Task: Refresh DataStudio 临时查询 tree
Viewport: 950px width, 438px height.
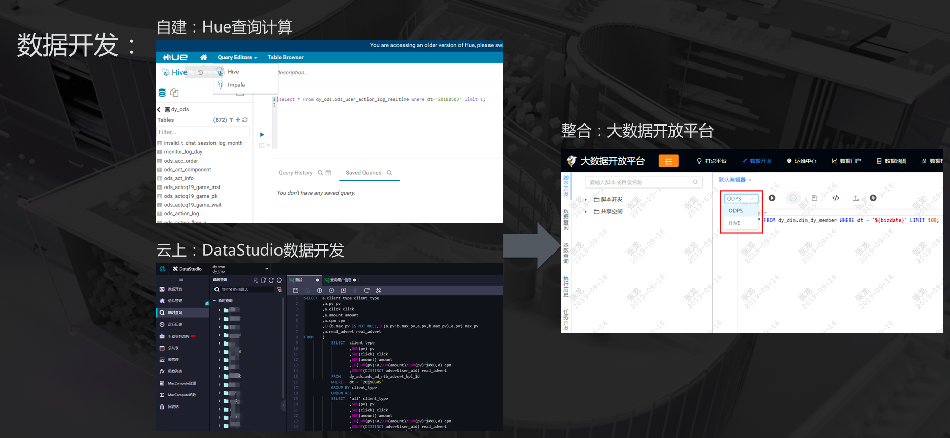Action: pos(271,280)
